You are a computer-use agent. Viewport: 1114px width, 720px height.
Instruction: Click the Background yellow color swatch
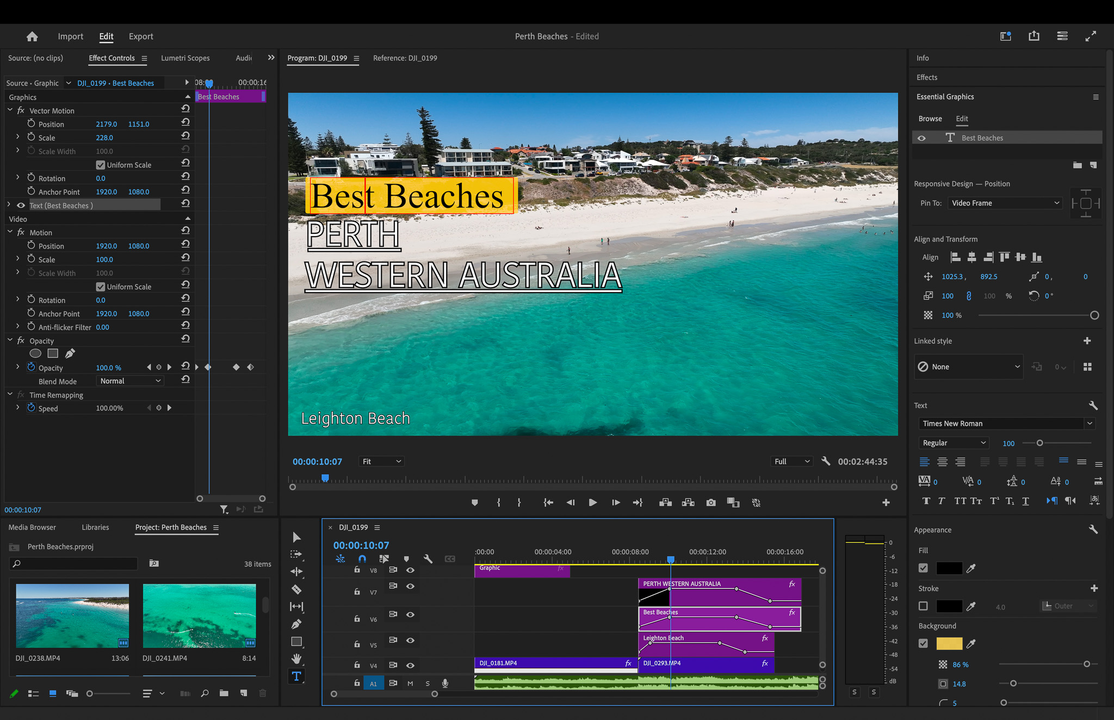pos(949,643)
